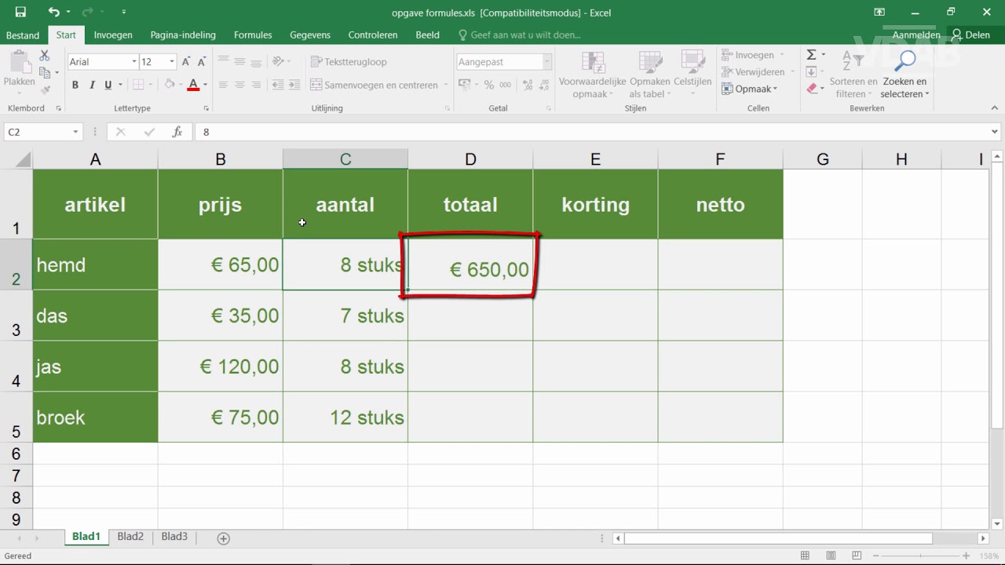Increase font size with larger A icon
Viewport: 1005px width, 565px height.
186,61
